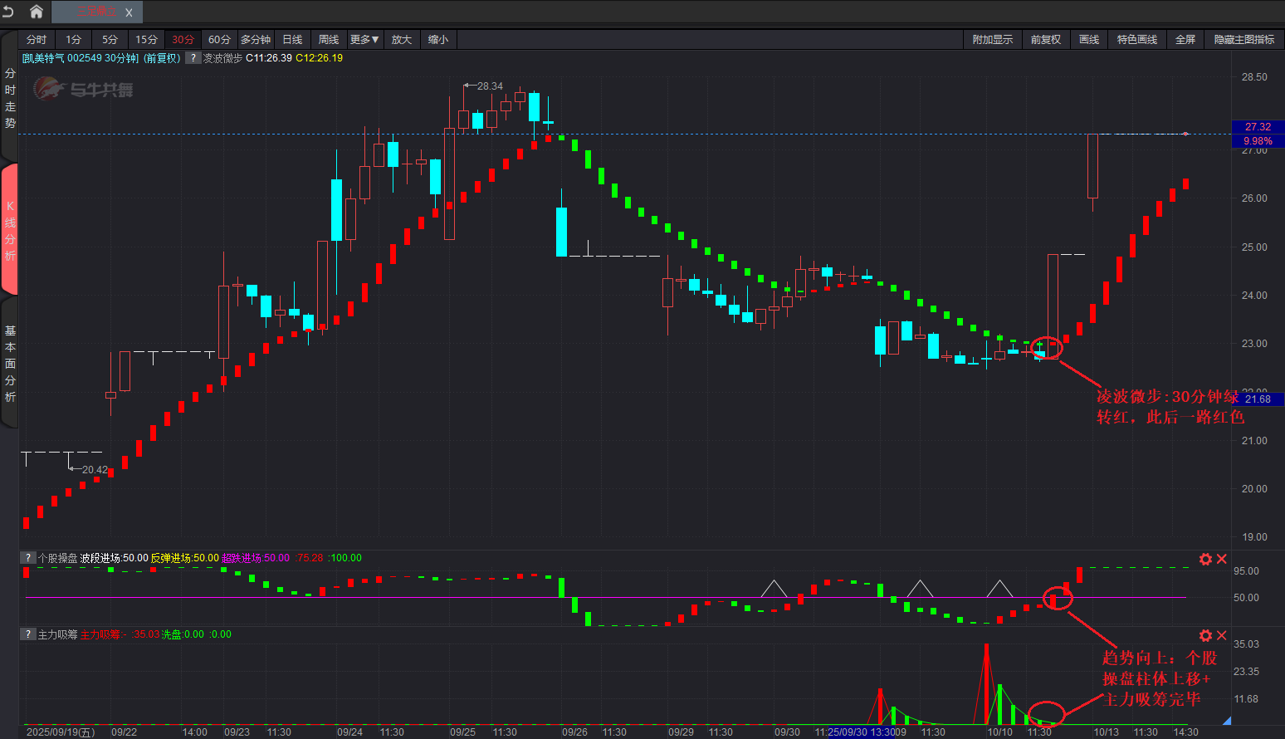
Task: Open the 前复权 adjustment options
Action: 1045,40
